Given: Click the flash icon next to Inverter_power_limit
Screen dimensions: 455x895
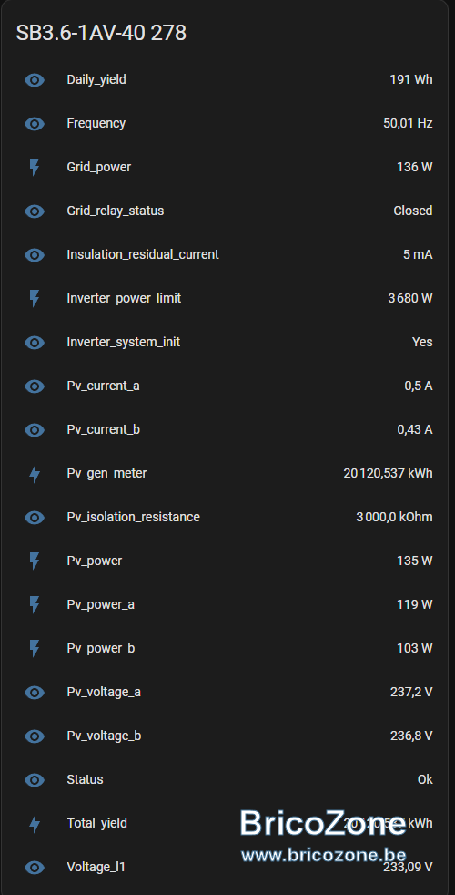Looking at the screenshot, I should point(35,299).
